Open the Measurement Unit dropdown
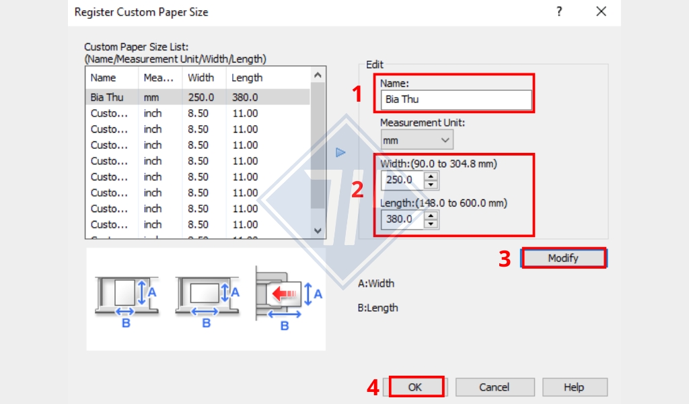The width and height of the screenshot is (689, 404). click(x=416, y=140)
